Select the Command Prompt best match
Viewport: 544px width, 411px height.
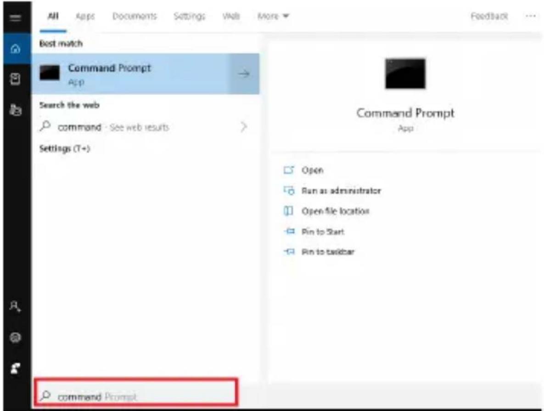[146, 73]
